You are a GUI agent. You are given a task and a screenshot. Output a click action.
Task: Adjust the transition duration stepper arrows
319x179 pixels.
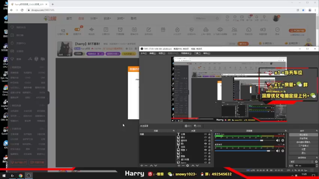tap(317, 166)
